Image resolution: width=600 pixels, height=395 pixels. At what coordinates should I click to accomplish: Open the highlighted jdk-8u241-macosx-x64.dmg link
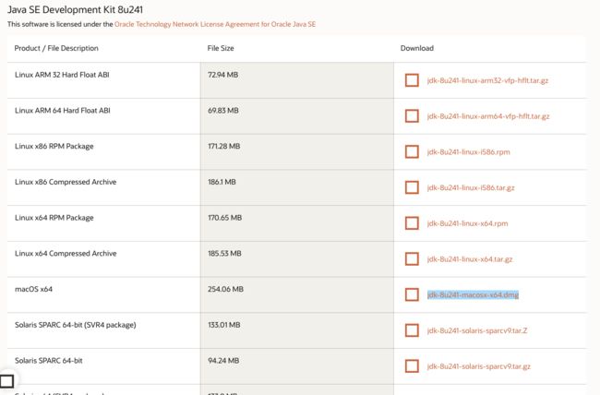(x=473, y=294)
